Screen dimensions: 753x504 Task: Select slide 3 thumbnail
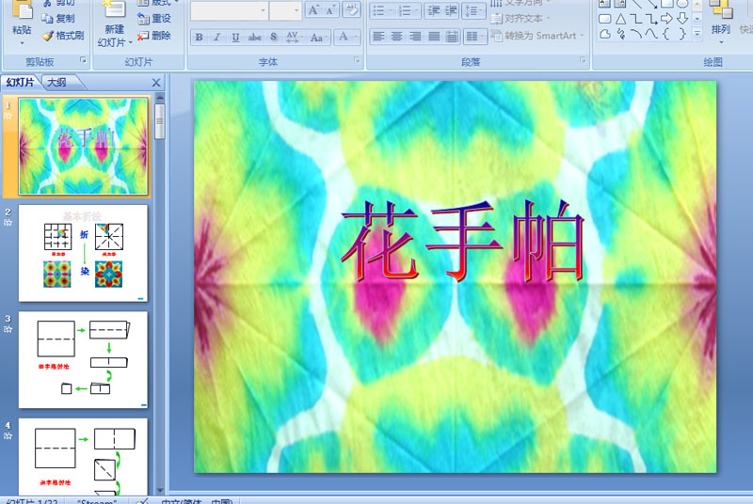[83, 359]
